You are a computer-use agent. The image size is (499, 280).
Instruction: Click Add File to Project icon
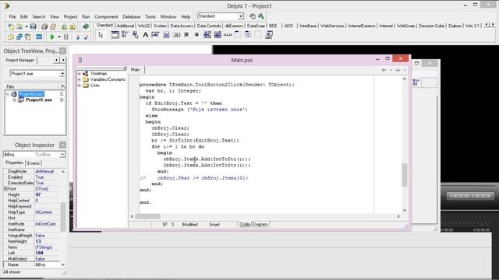click(x=64, y=27)
